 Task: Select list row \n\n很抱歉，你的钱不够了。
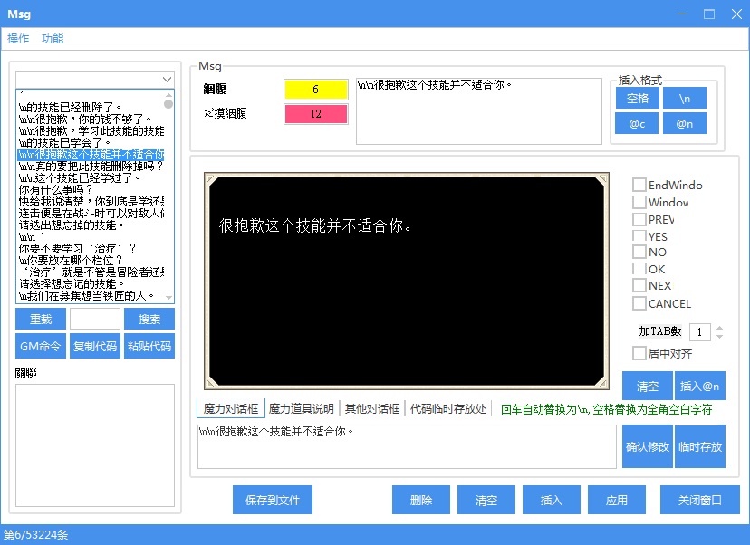click(91, 119)
